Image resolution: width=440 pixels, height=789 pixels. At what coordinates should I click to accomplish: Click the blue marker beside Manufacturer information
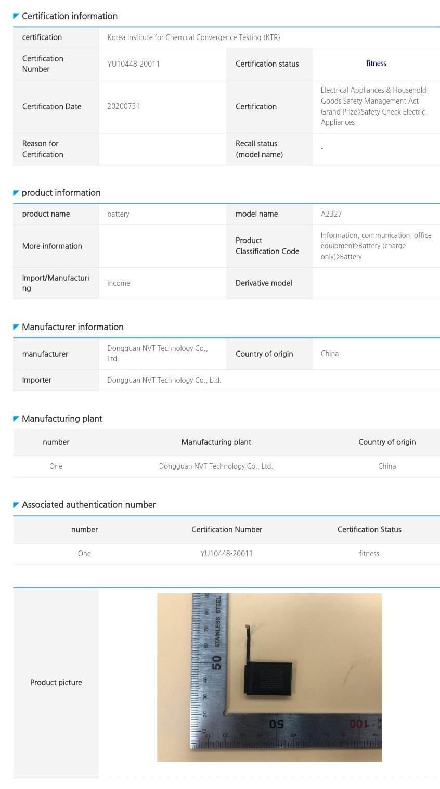point(16,327)
